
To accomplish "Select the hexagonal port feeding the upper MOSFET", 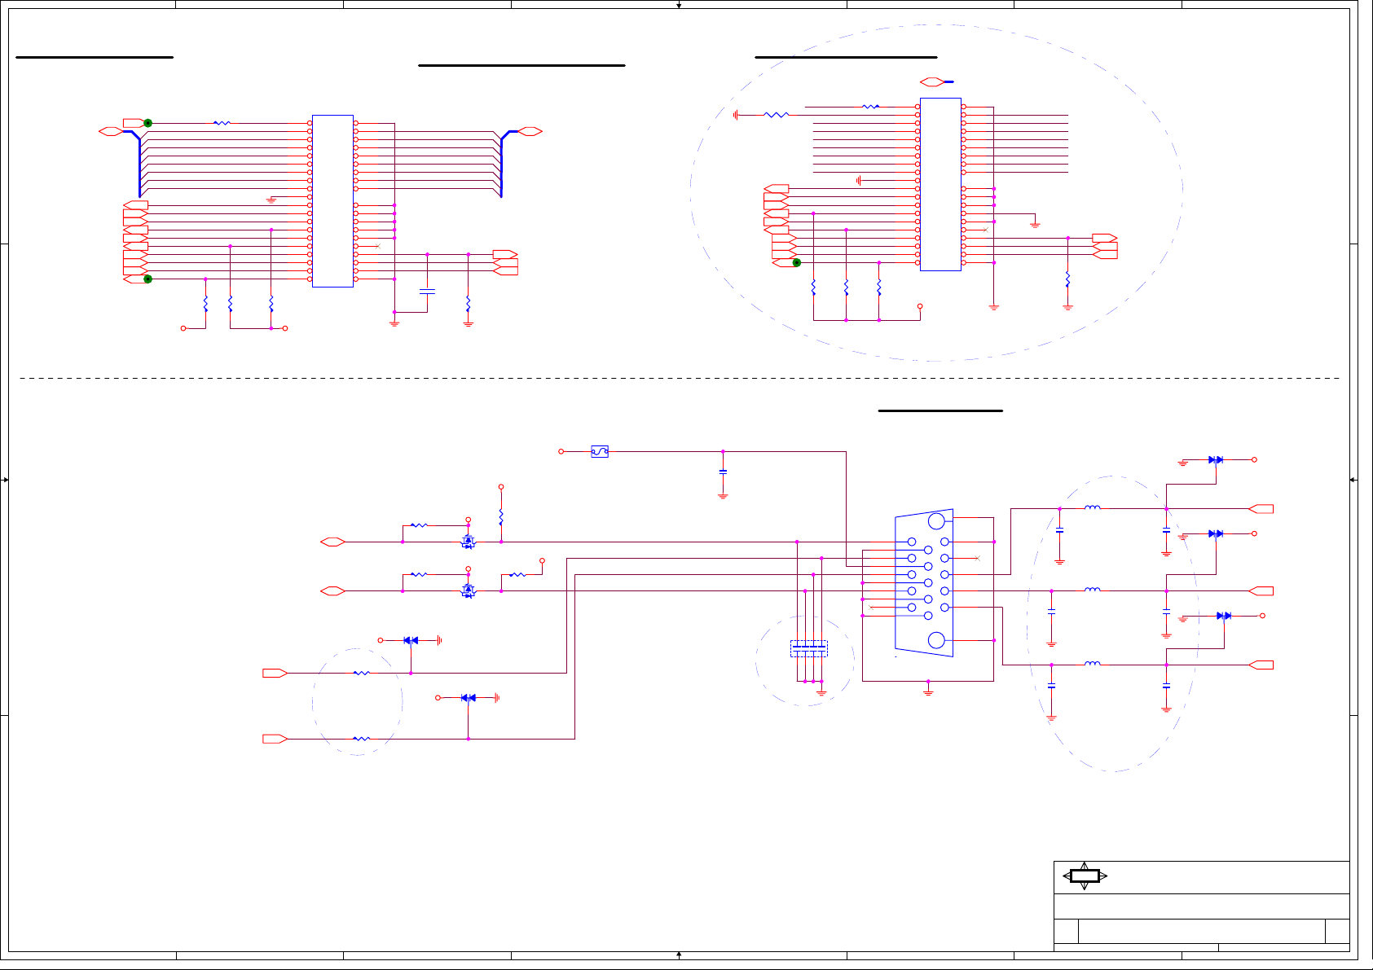I will point(333,542).
